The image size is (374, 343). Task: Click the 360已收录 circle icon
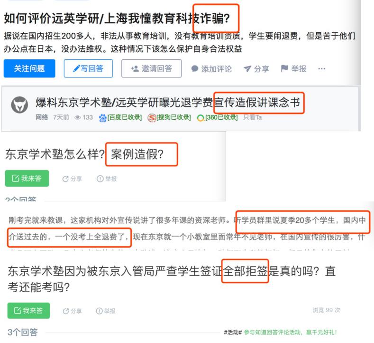coord(201,118)
